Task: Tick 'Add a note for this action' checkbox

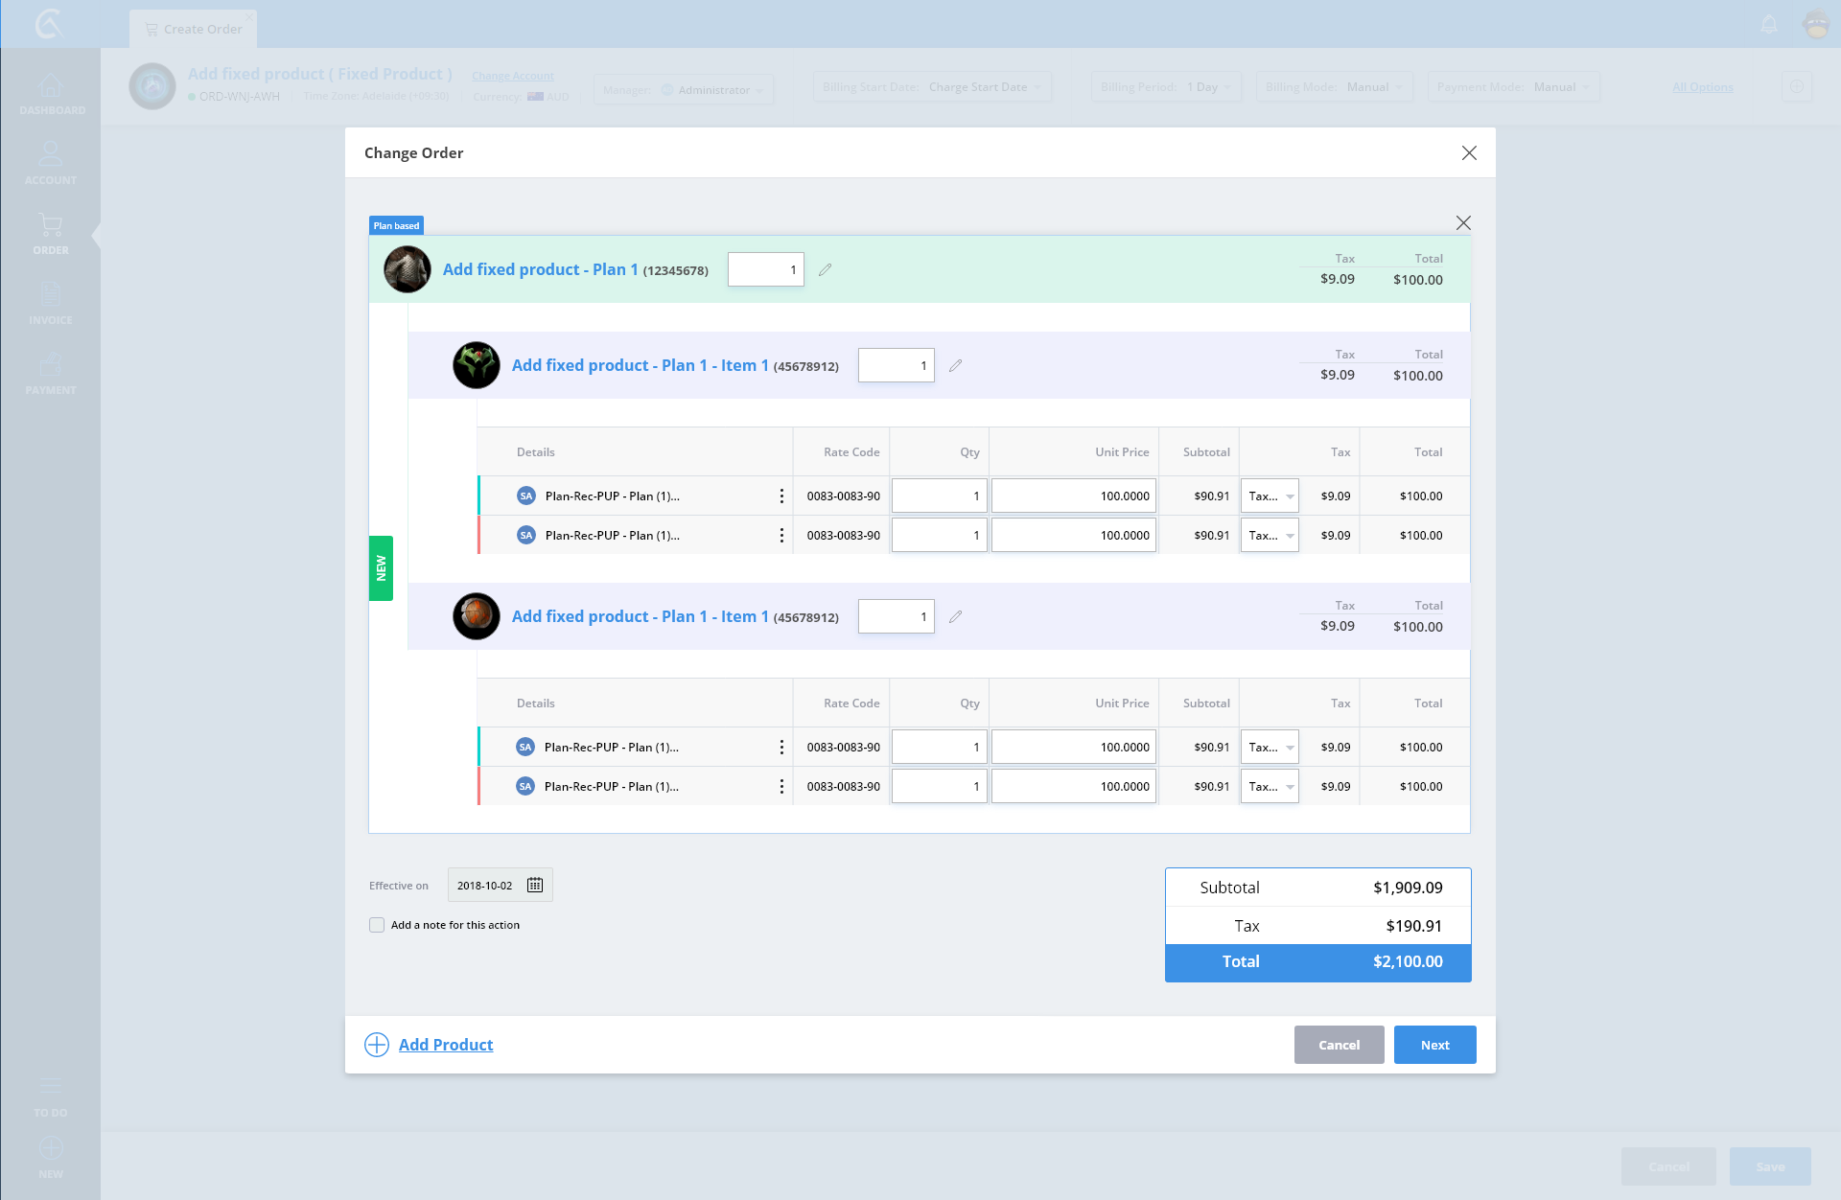Action: (x=377, y=925)
